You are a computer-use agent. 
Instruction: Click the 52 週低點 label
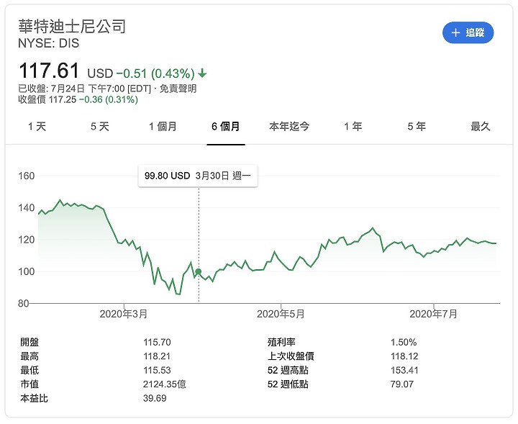point(288,384)
